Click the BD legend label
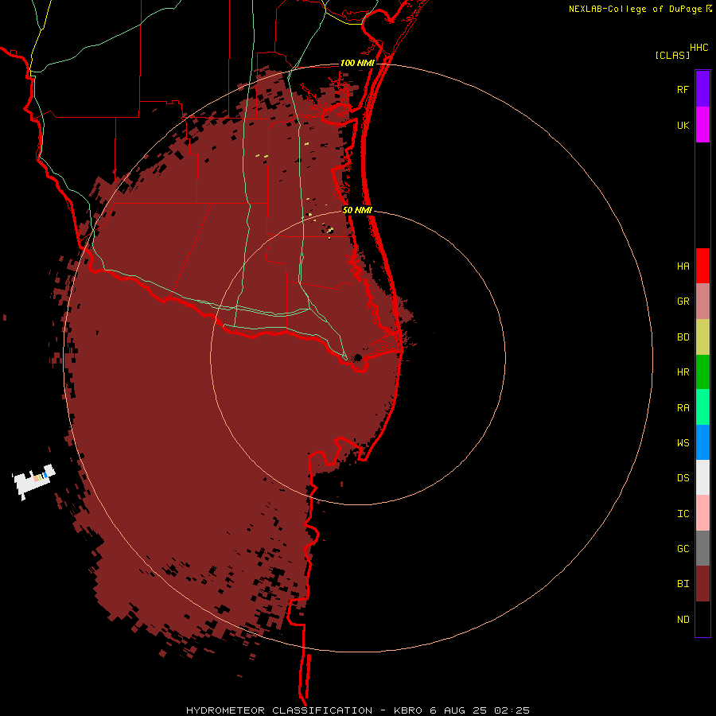 683,337
